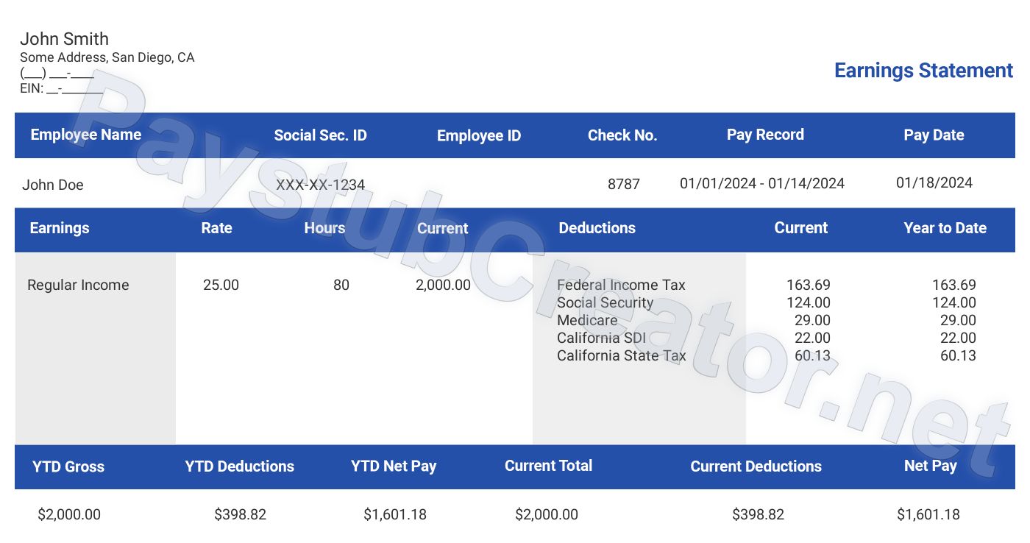This screenshot has width=1030, height=543.
Task: Select California SDI Year to Date "22.00"
Action: 958,338
